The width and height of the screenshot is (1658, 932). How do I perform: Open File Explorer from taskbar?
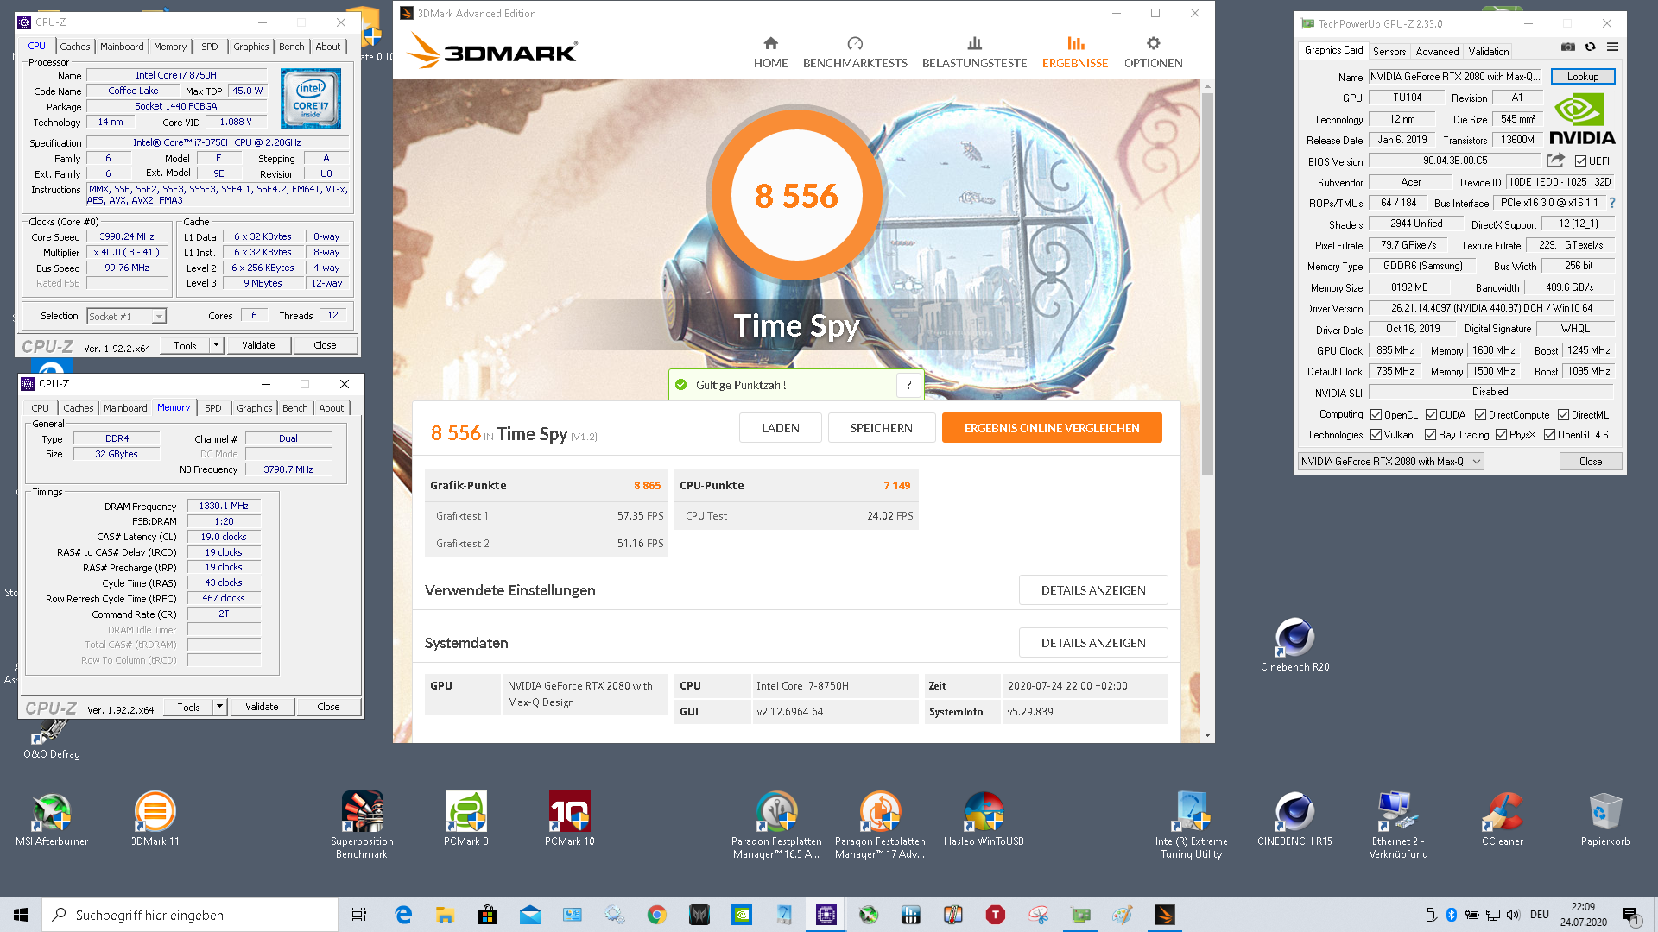pos(446,915)
